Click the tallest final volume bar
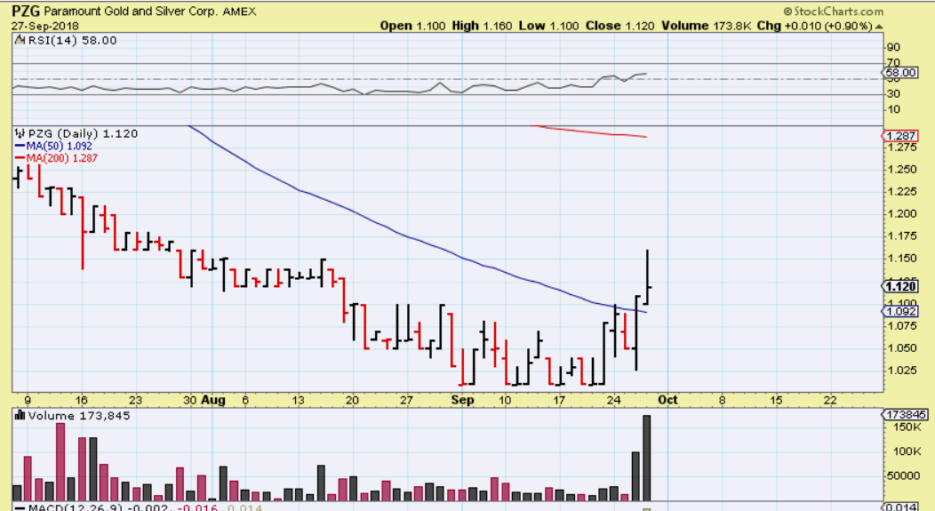Viewport: 935px width, 511px height. pyautogui.click(x=646, y=458)
